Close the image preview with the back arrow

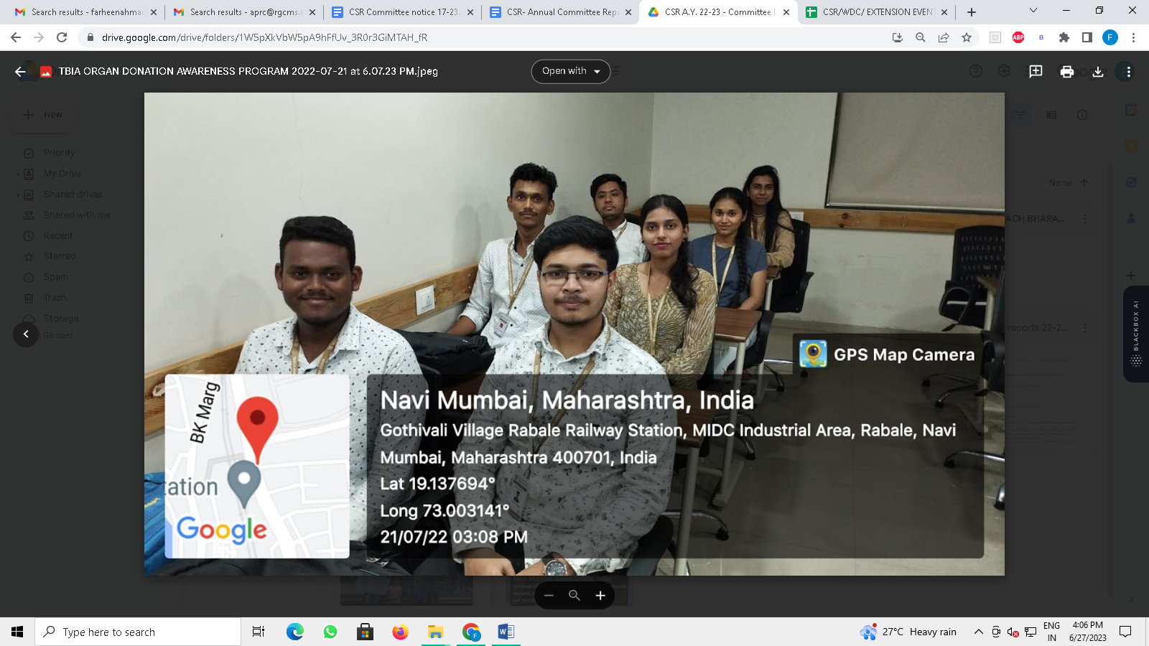pos(20,71)
